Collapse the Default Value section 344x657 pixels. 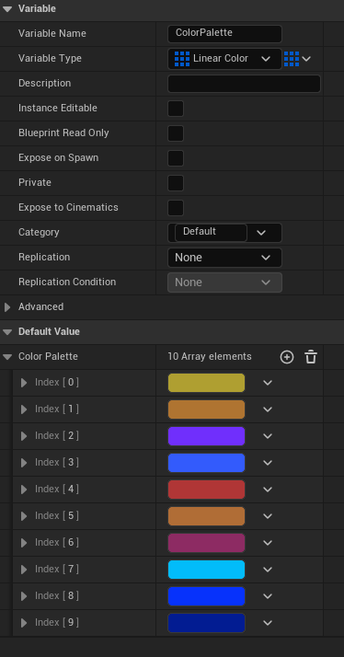pos(7,332)
